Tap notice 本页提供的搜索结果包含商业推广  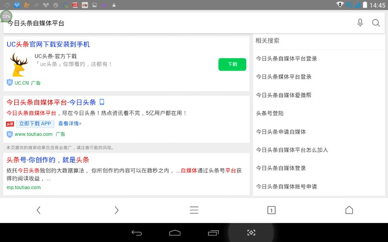60,148
